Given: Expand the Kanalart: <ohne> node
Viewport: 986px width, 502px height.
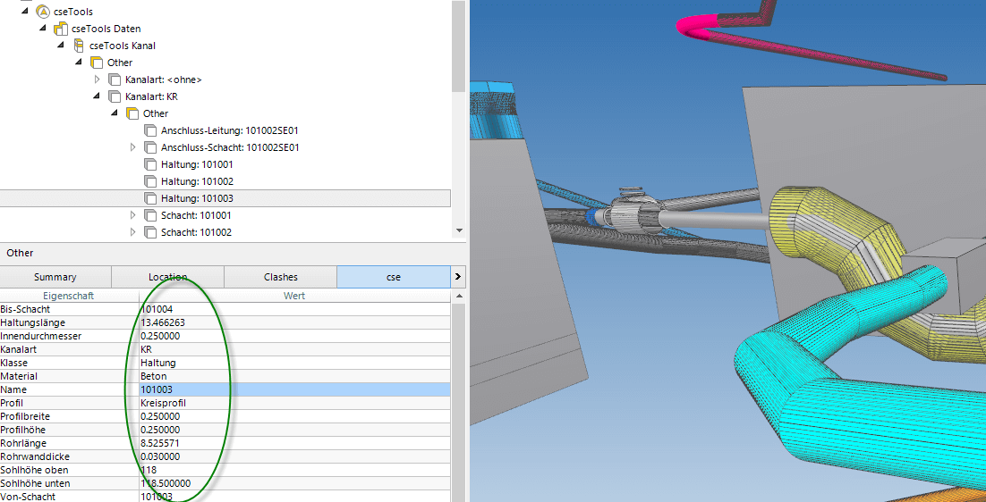Looking at the screenshot, I should (98, 79).
